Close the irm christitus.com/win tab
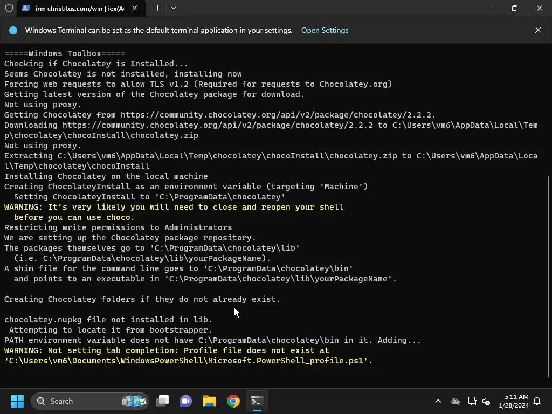Screen dimensions: 552x414 134,8
